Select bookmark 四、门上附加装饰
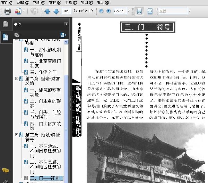 (x=45, y=126)
